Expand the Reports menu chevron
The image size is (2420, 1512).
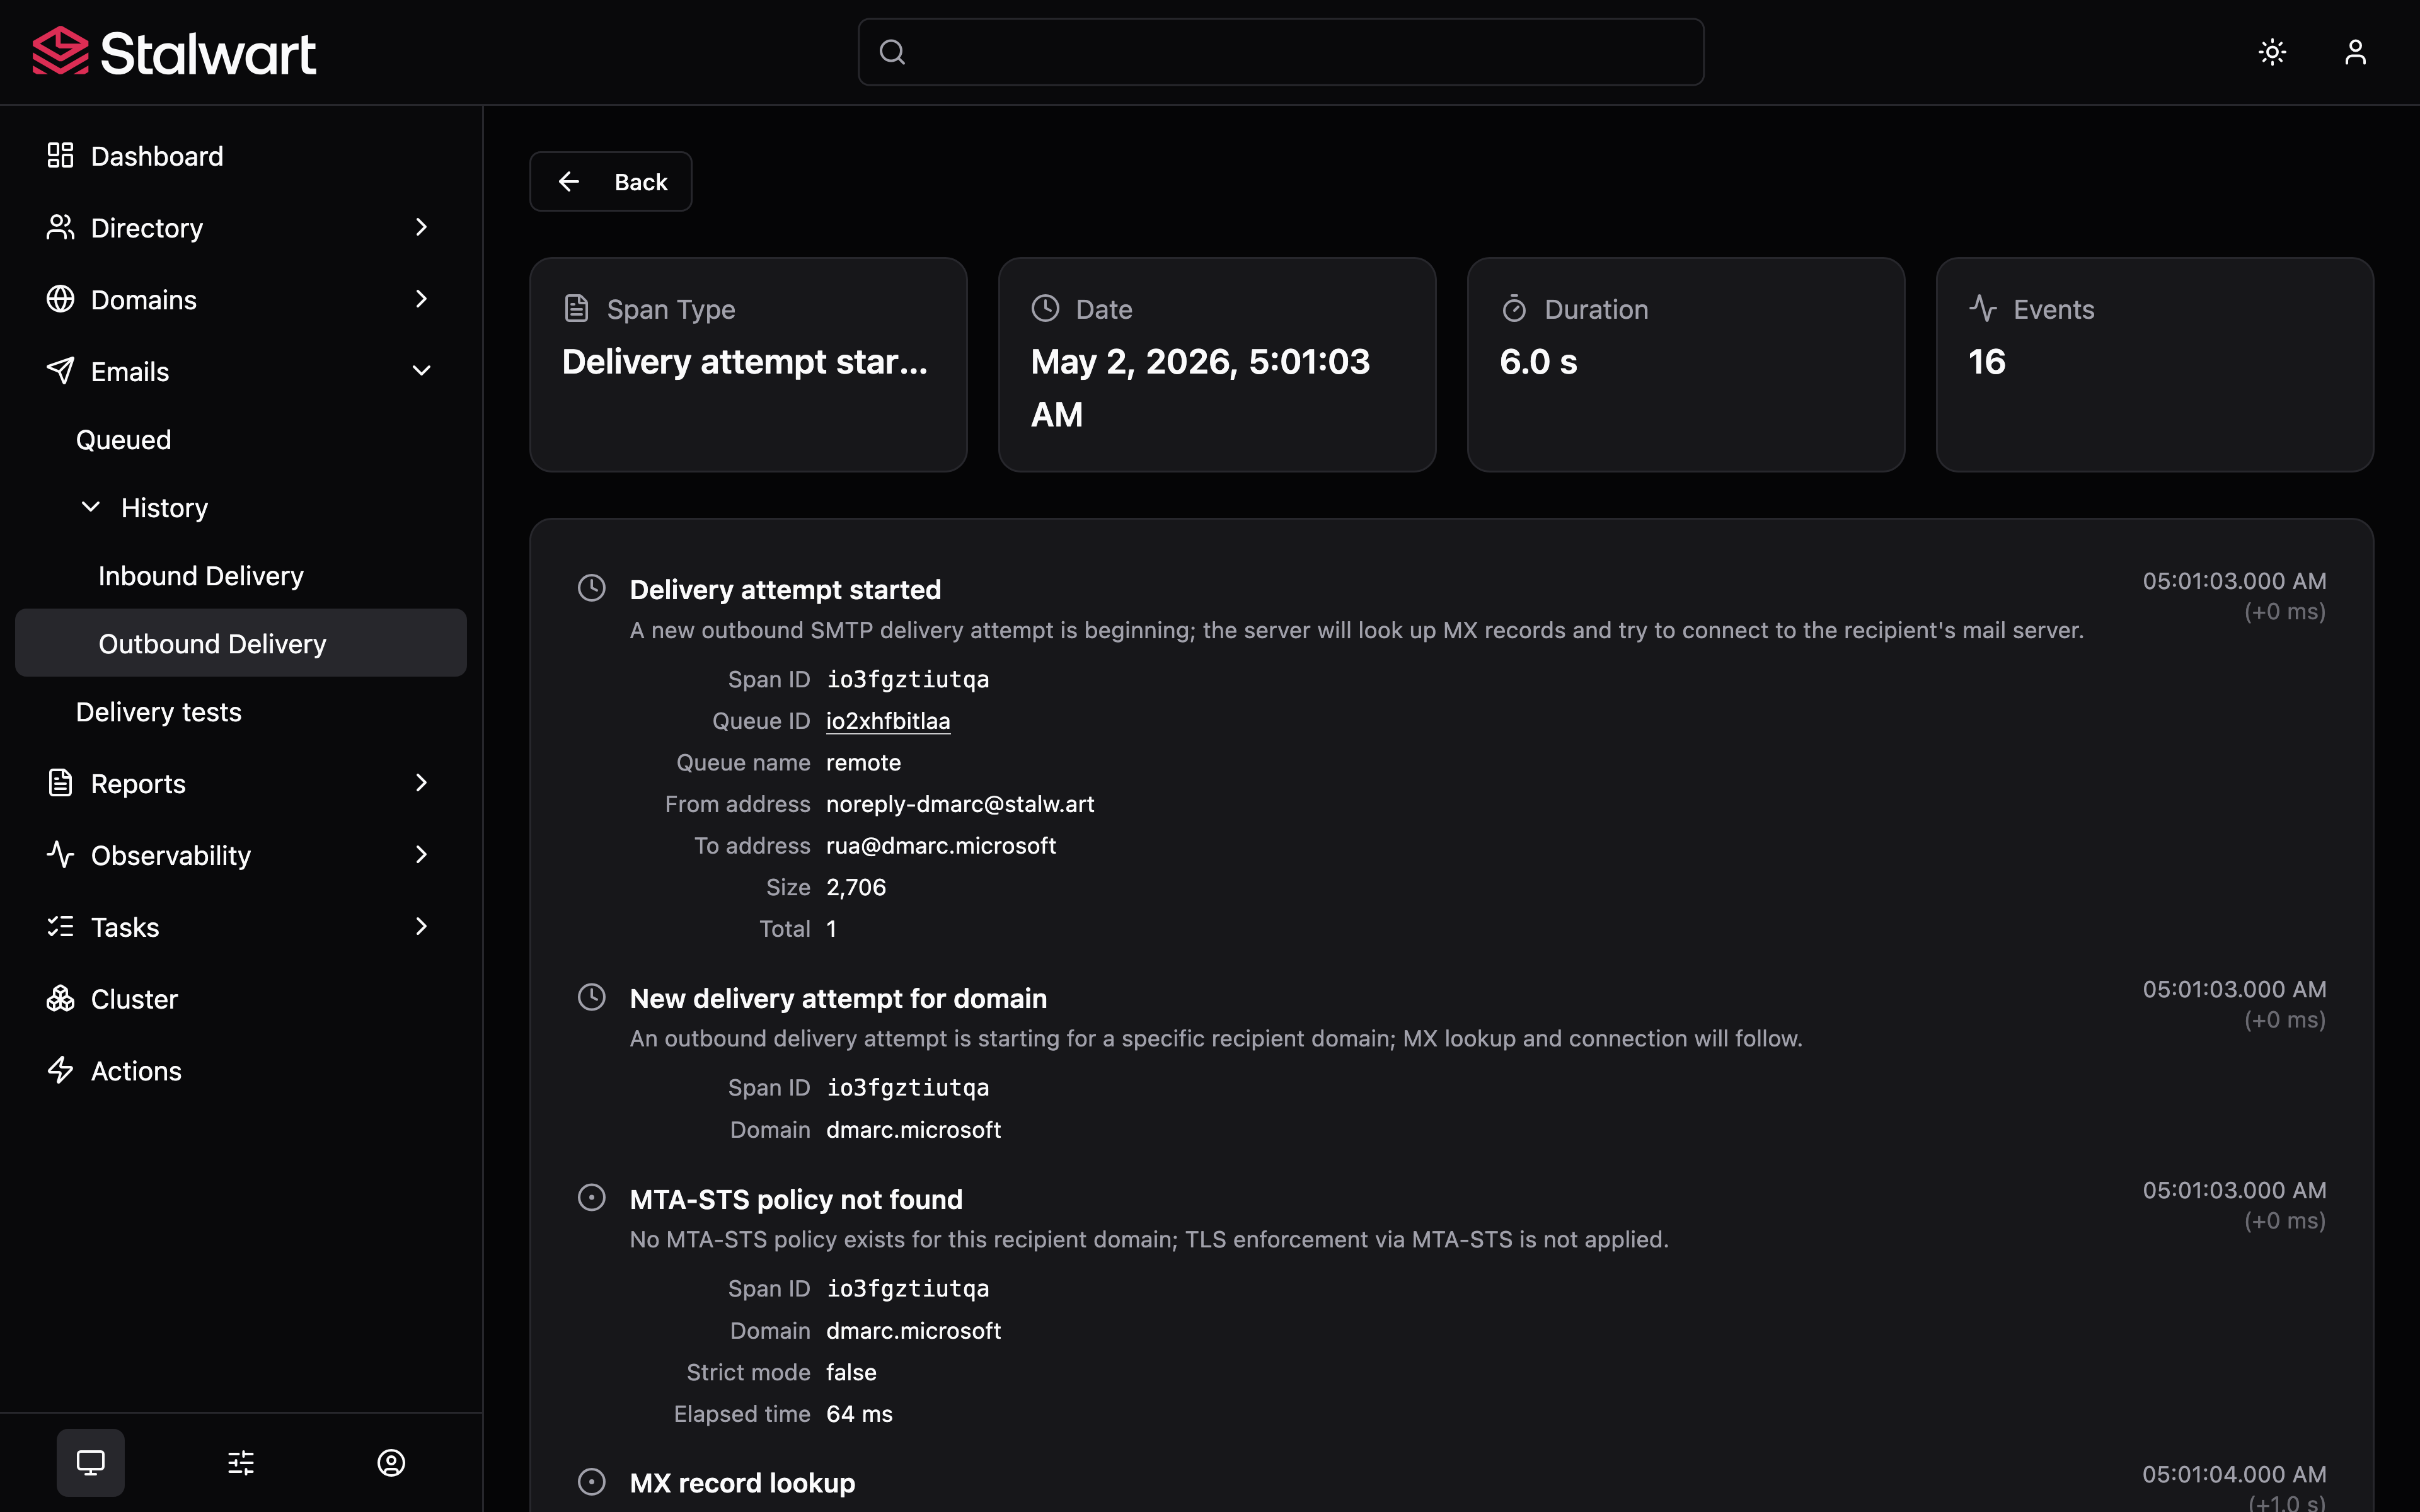click(421, 783)
